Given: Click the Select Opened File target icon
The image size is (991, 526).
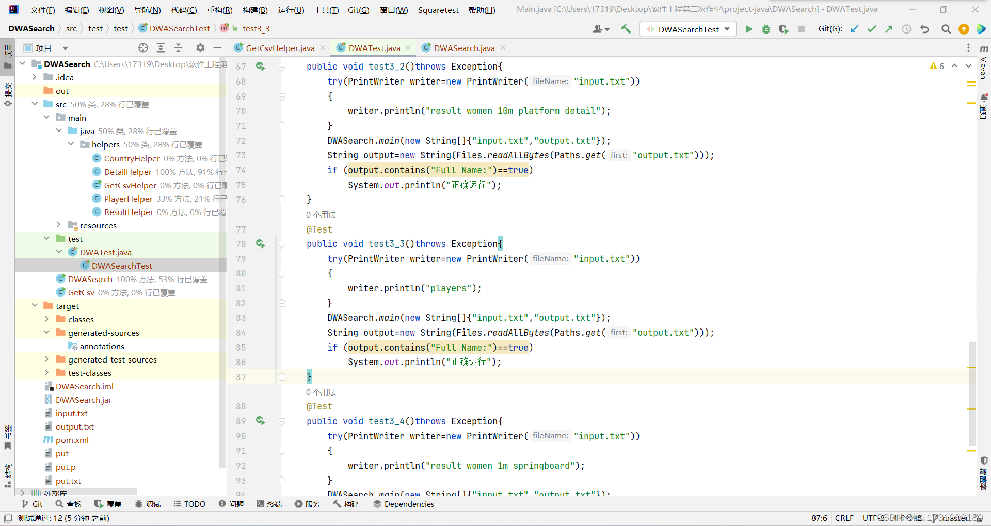Looking at the screenshot, I should click(x=143, y=48).
